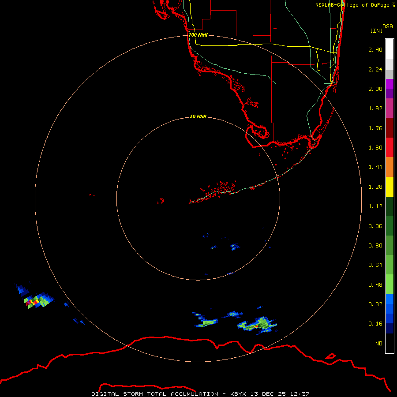Pick the bright red legend swatch
The height and width of the screenshot is (397, 397).
tap(390, 147)
